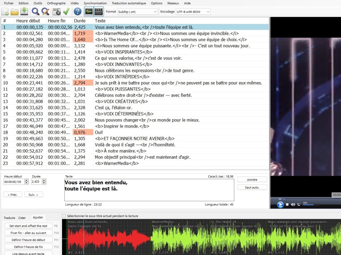Open the Synchronisation menu
This screenshot has width=341, height=255.
(x=95, y=3)
